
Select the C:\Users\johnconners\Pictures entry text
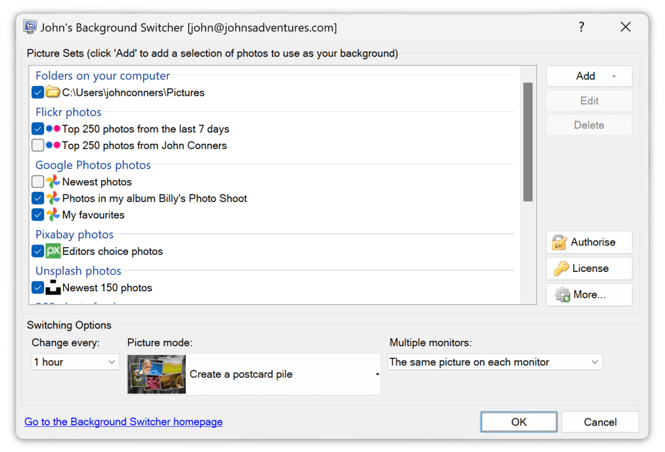[x=133, y=92]
